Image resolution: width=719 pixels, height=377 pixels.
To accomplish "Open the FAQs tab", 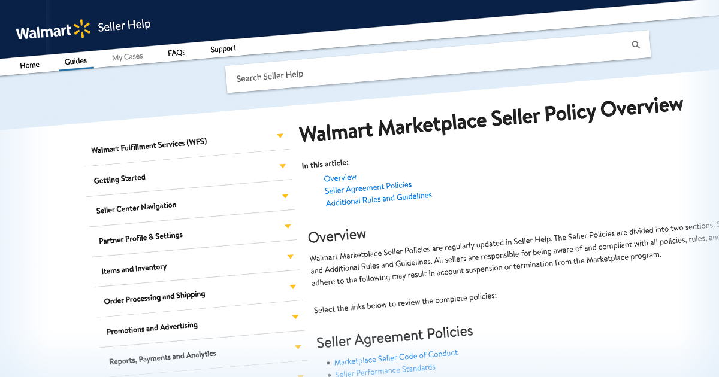I will (x=177, y=53).
